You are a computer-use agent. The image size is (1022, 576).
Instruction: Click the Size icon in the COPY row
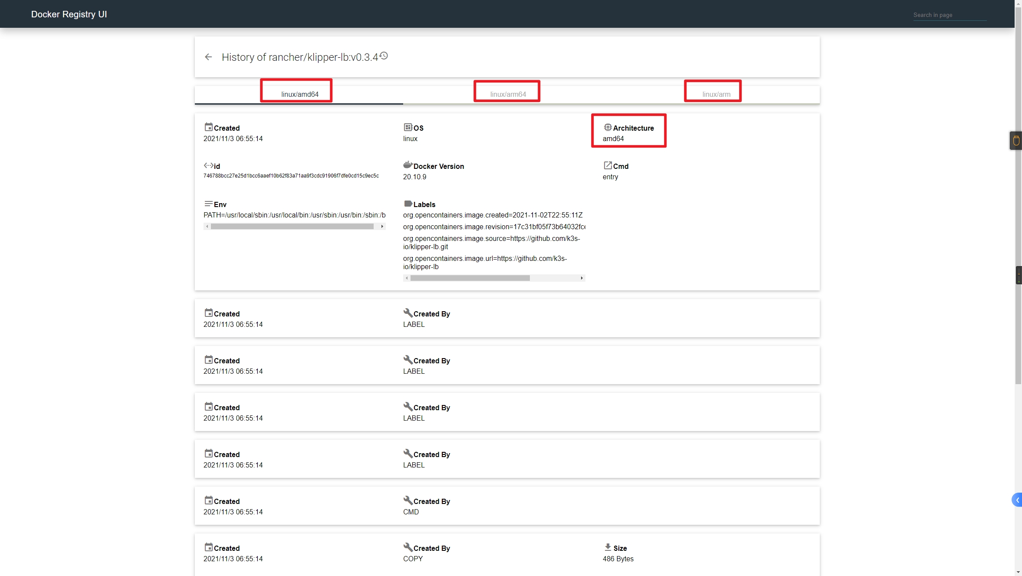click(608, 547)
